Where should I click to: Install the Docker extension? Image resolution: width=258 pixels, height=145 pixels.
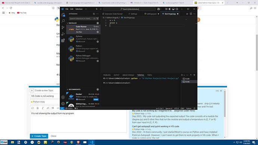[x=96, y=99]
